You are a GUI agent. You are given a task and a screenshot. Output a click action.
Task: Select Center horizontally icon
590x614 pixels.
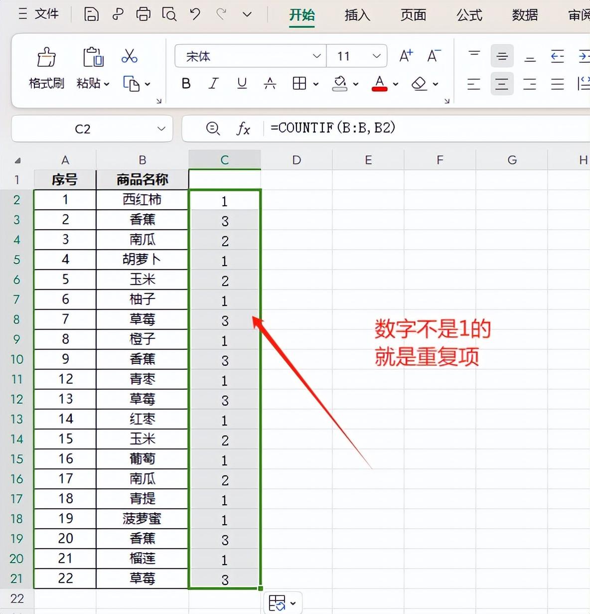tap(502, 84)
